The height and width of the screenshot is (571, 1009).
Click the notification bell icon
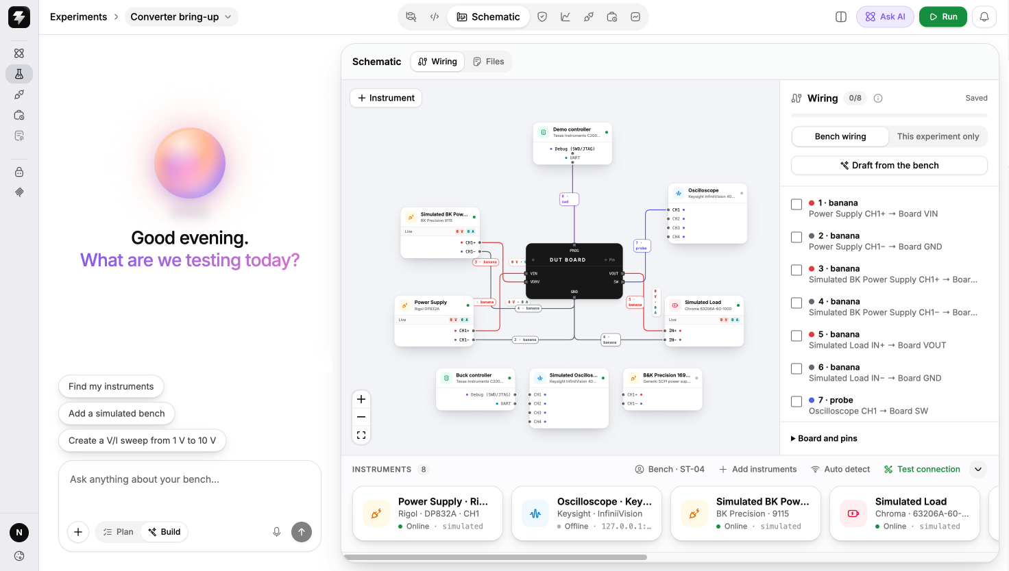tap(984, 17)
